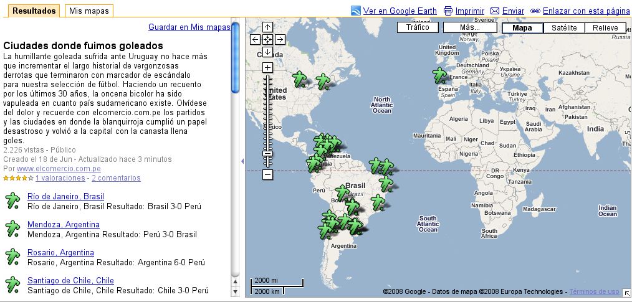Screen dimensions: 632x302
Task: Open Rosario, Argentina result
Action: pyautogui.click(x=60, y=252)
